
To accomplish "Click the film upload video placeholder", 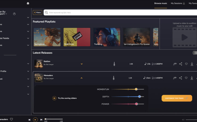I will click(x=184, y=37).
